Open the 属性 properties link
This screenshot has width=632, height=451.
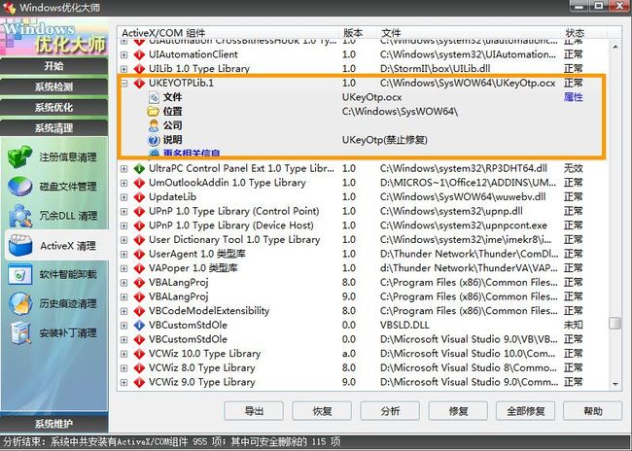click(573, 97)
